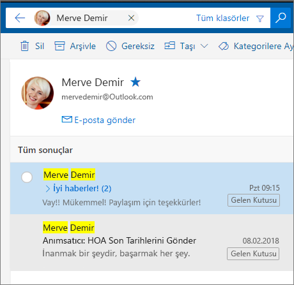Click highlighted sender Merve Demir in second message

point(68,228)
